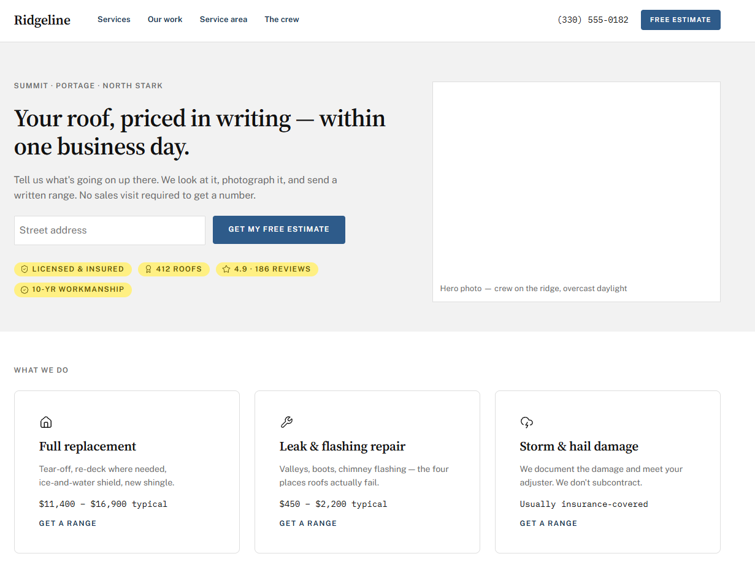The width and height of the screenshot is (755, 578).
Task: Open the Services menu item
Action: point(114,20)
